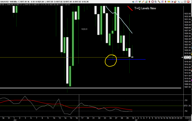Click the XAU/USD 1440-Min title text
This screenshot has height=121, width=192.
[x=9, y=2]
